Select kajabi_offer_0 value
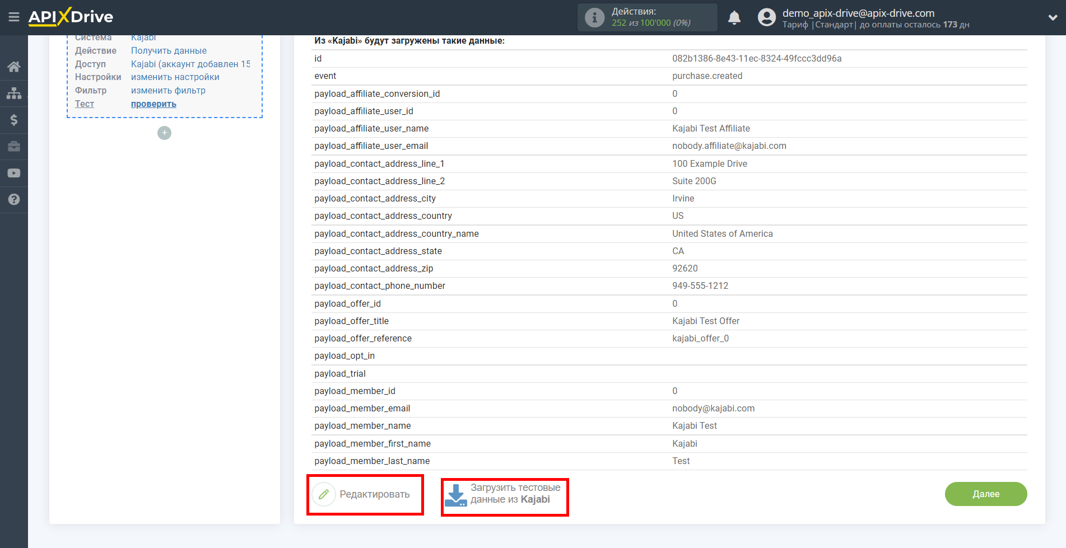The width and height of the screenshot is (1066, 548). click(x=700, y=338)
